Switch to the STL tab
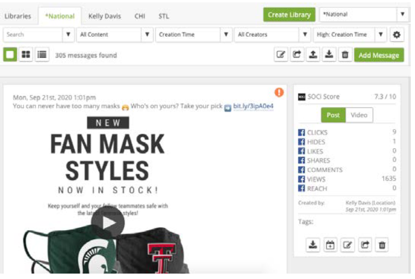The image size is (415, 279). (x=164, y=16)
